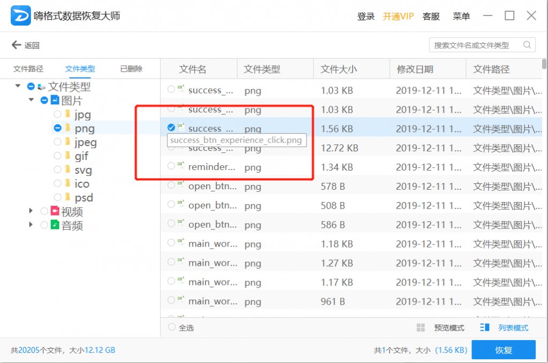The image size is (548, 363).
Task: Click the 返回 back arrow icon
Action: click(17, 45)
